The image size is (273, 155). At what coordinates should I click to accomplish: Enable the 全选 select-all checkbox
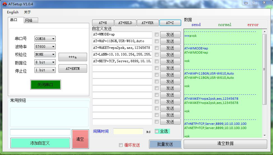pos(157,131)
